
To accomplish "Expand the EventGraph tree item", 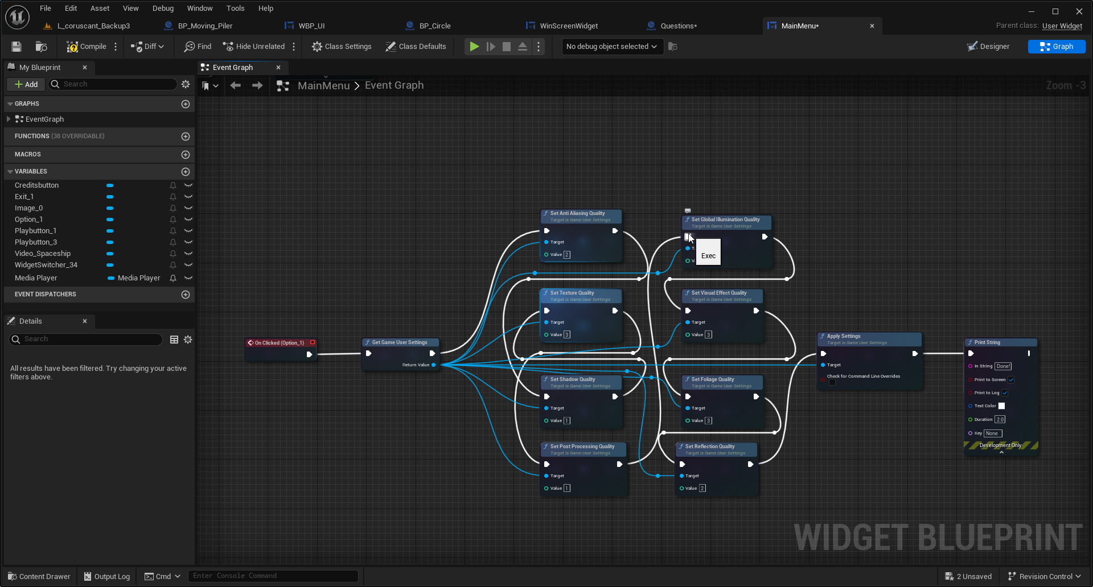I will tap(9, 119).
